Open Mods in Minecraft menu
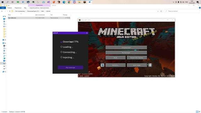 116,58
